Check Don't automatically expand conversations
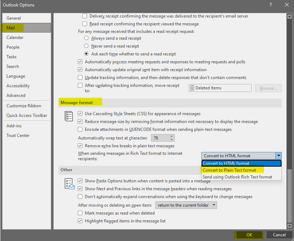Image resolution: width=294 pixels, height=241 pixels. 80,196
